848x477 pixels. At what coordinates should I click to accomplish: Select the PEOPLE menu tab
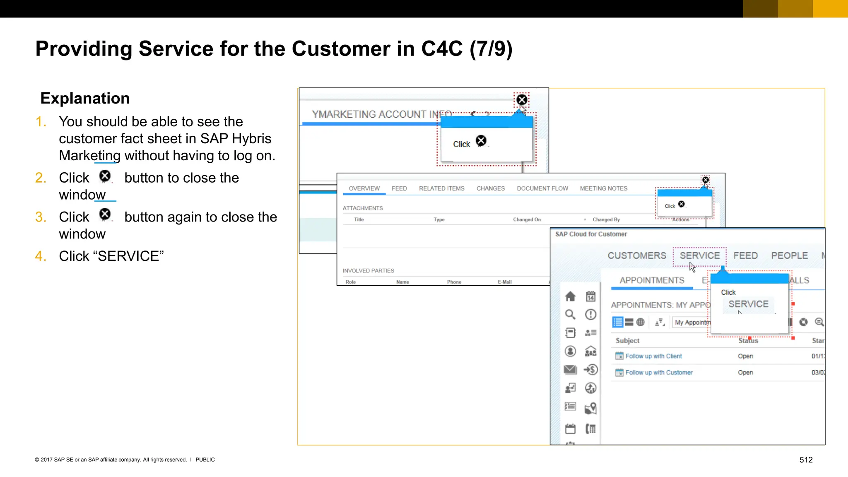click(789, 255)
